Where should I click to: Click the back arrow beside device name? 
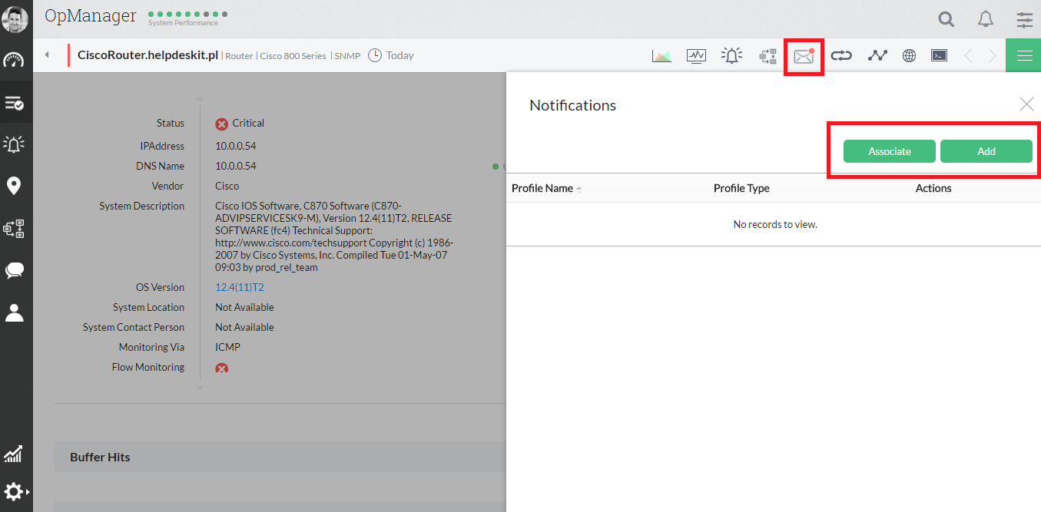(47, 55)
